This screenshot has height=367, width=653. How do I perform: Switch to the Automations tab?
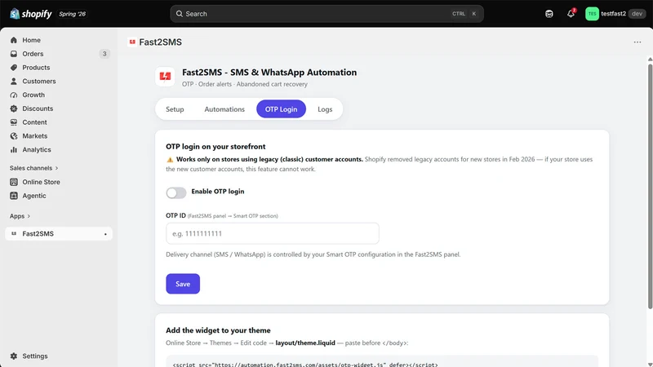point(224,109)
